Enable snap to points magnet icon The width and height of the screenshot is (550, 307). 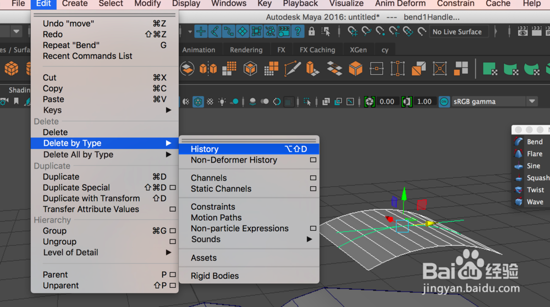(x=380, y=31)
